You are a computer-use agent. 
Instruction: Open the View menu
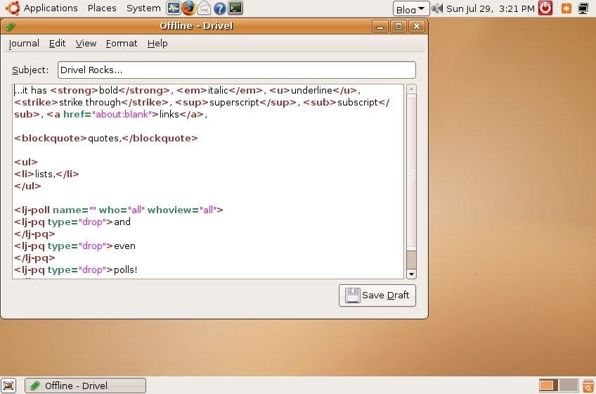click(86, 44)
